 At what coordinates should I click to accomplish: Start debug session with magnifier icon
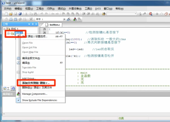pyautogui.click(x=151, y=14)
